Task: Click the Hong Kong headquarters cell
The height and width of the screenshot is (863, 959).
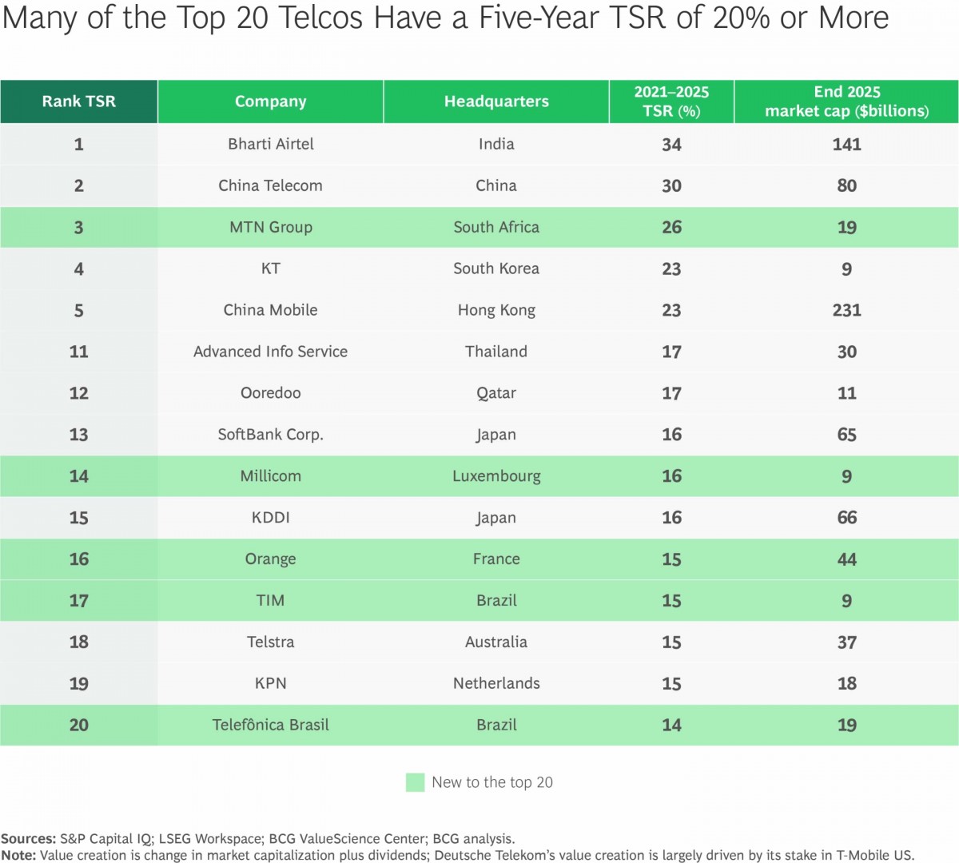Action: (496, 310)
